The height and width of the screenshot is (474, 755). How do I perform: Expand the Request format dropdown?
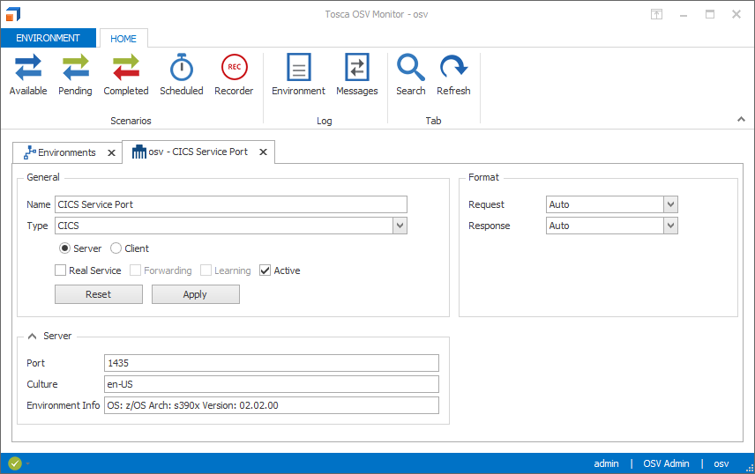click(670, 204)
